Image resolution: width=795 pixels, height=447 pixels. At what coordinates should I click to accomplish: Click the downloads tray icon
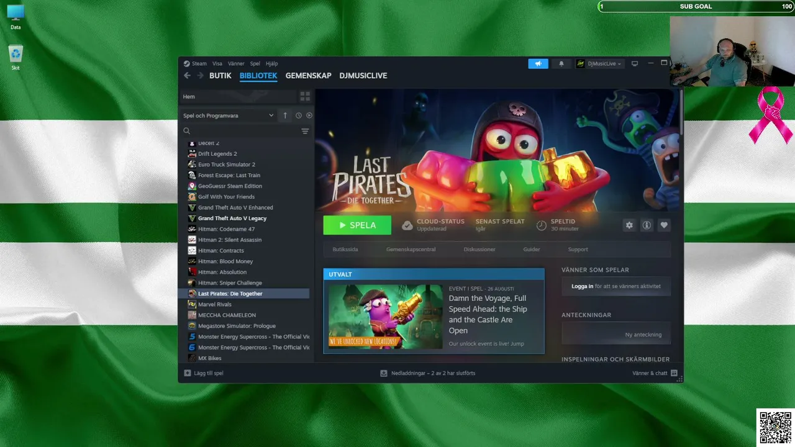click(x=384, y=373)
